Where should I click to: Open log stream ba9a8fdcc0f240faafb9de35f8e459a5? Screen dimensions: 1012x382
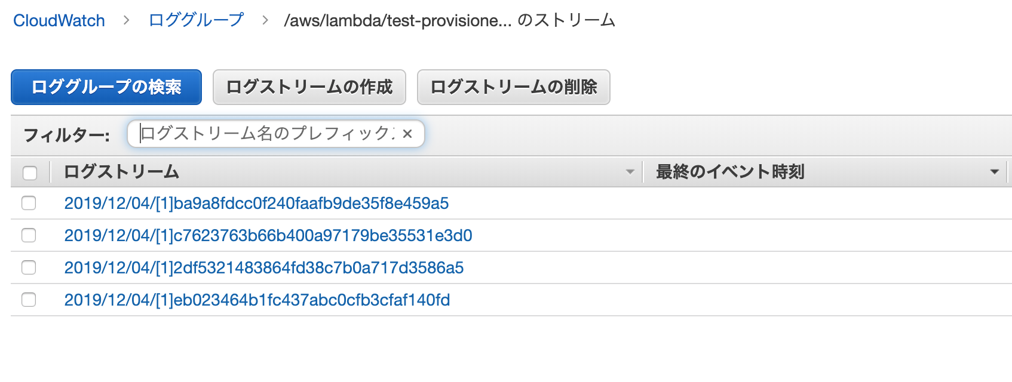point(256,204)
